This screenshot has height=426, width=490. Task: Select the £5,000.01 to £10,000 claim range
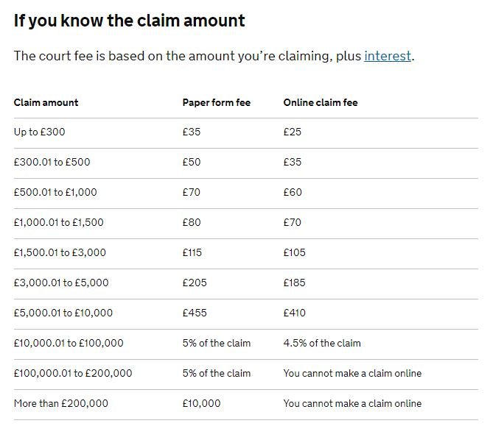63,313
